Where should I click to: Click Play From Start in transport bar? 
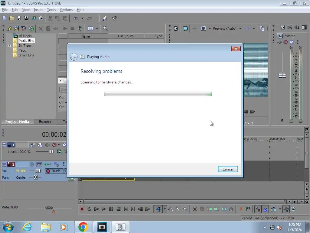[x=97, y=209]
